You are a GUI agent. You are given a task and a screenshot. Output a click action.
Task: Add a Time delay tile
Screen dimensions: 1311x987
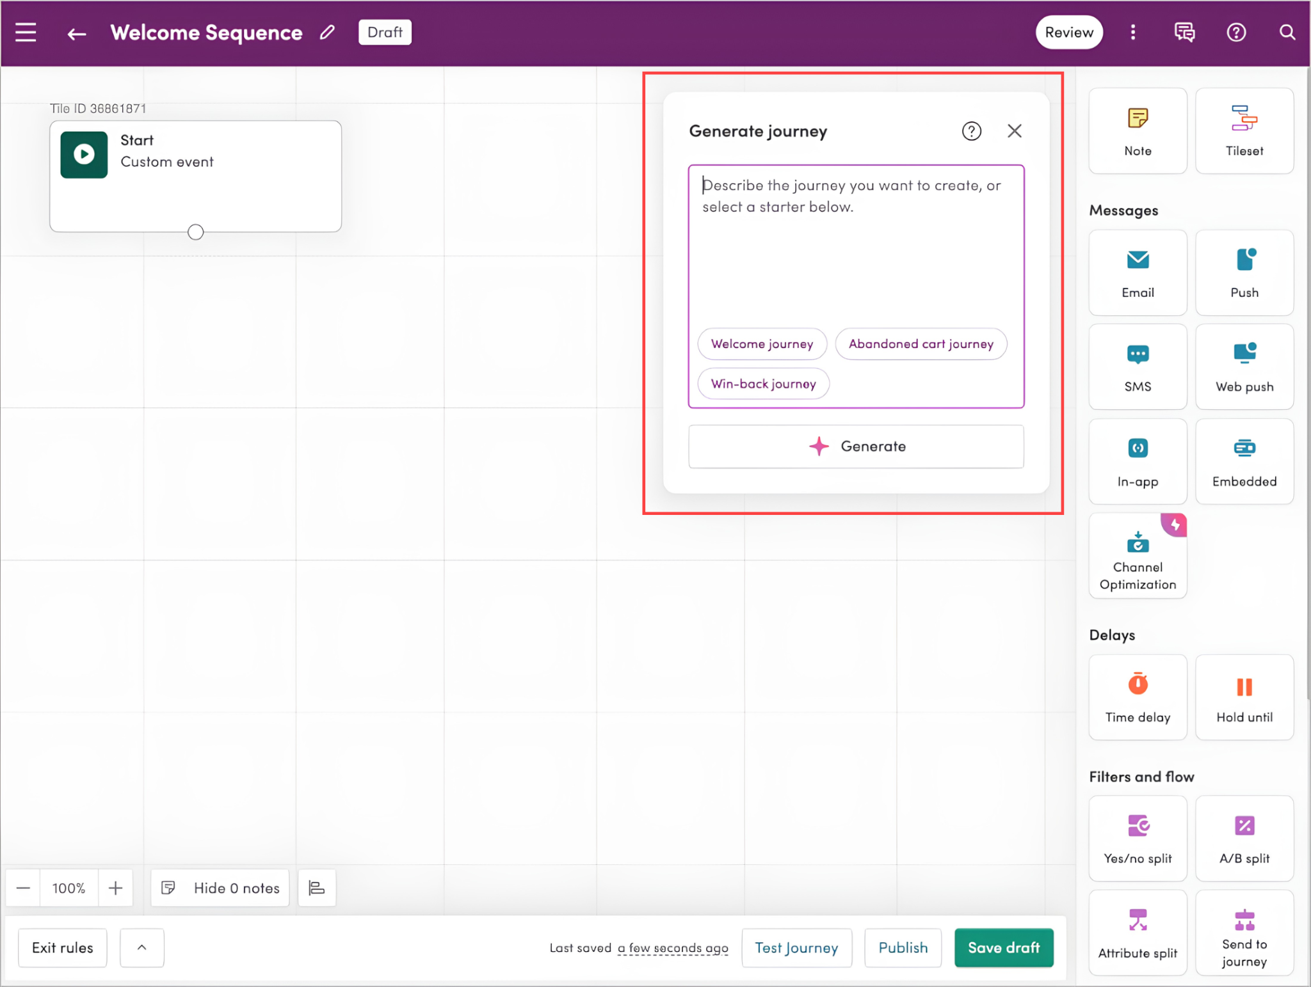point(1138,697)
